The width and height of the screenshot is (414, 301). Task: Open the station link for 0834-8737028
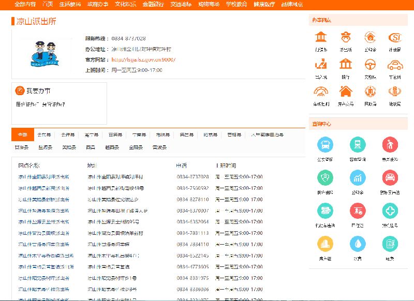coord(43,177)
